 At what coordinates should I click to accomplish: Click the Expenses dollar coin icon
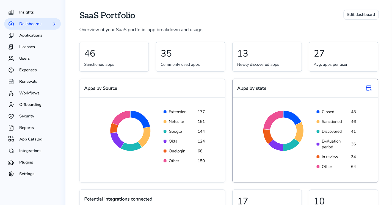click(11, 70)
